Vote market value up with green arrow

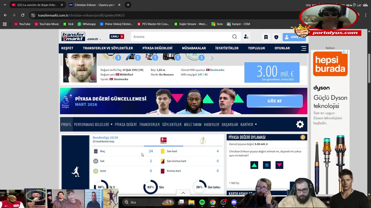point(254,165)
